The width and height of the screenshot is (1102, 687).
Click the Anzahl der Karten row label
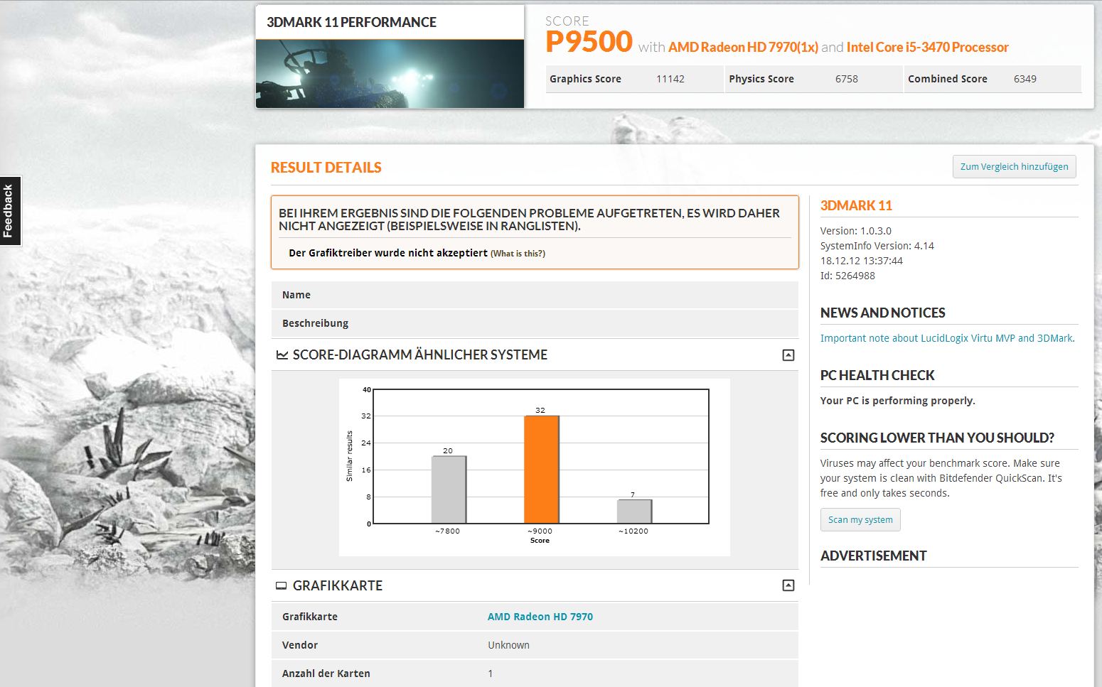pyautogui.click(x=326, y=674)
